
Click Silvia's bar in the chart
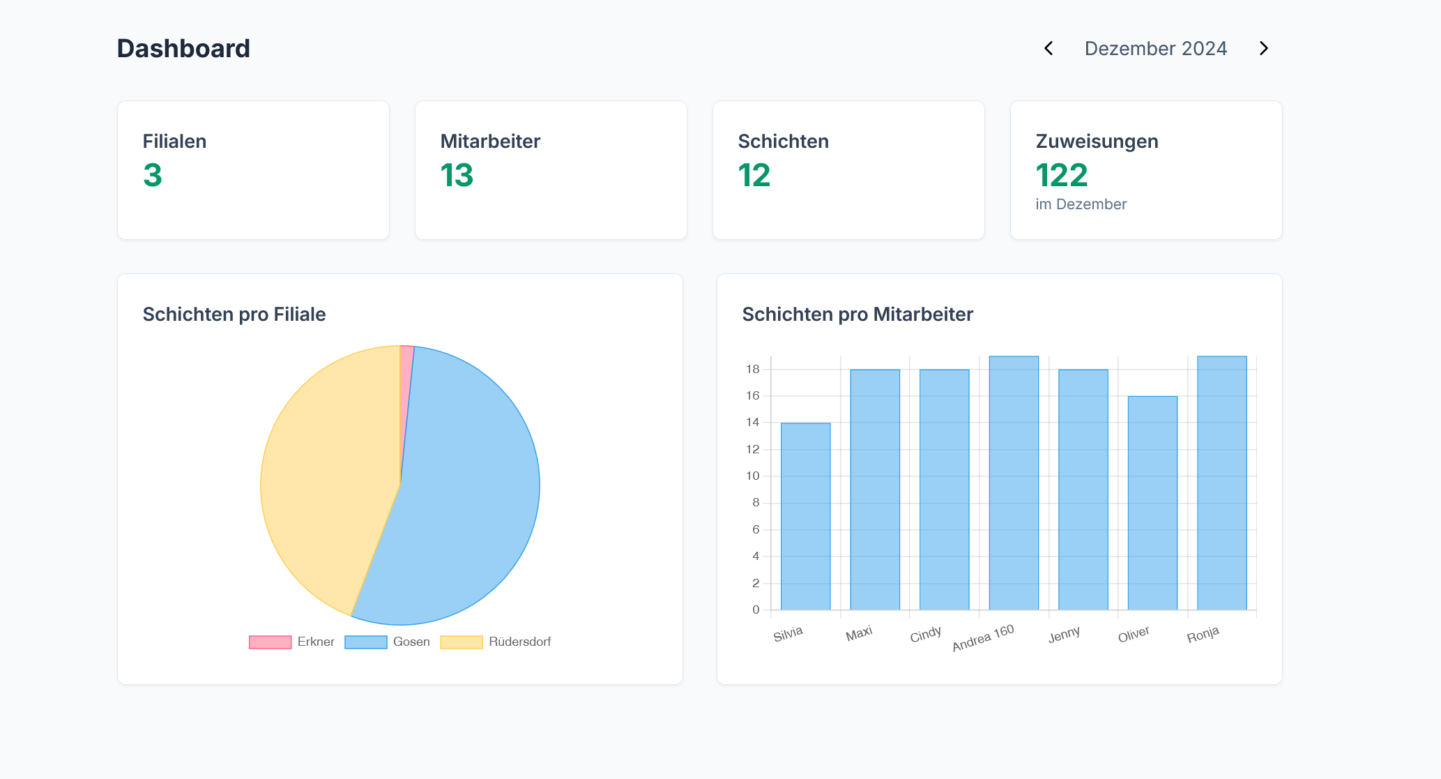[805, 516]
